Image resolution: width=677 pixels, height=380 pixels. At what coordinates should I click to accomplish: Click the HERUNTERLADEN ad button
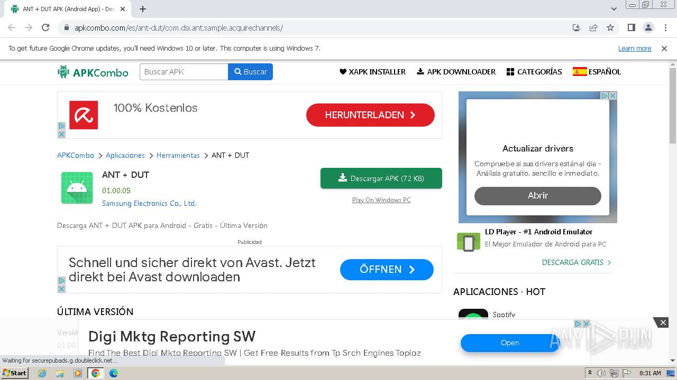(370, 115)
